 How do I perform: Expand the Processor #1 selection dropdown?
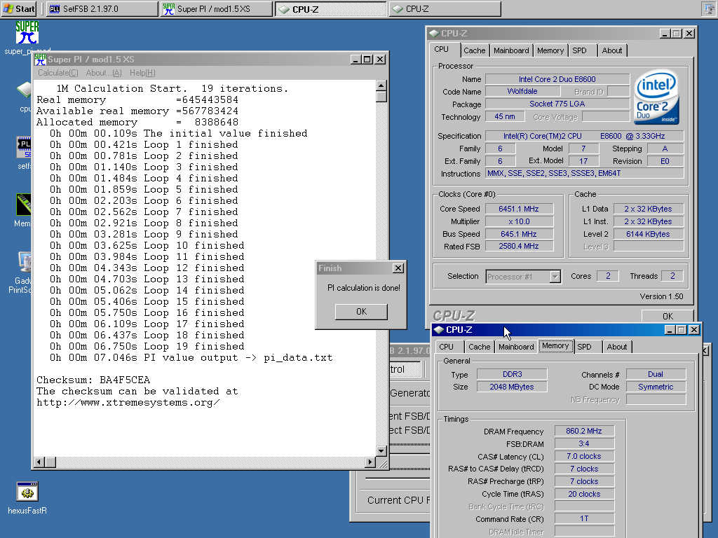point(555,277)
